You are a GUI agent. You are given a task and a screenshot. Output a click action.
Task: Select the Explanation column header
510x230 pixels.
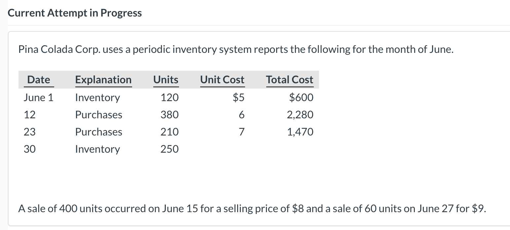pyautogui.click(x=103, y=80)
